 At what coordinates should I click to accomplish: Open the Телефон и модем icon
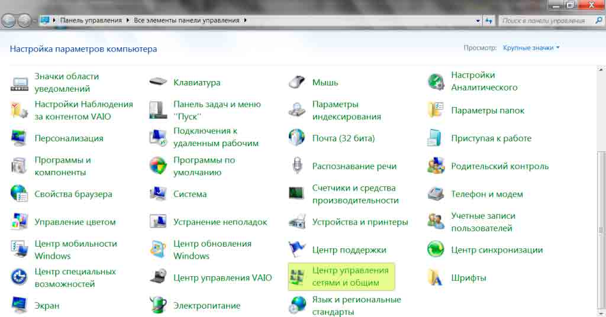pyautogui.click(x=436, y=194)
